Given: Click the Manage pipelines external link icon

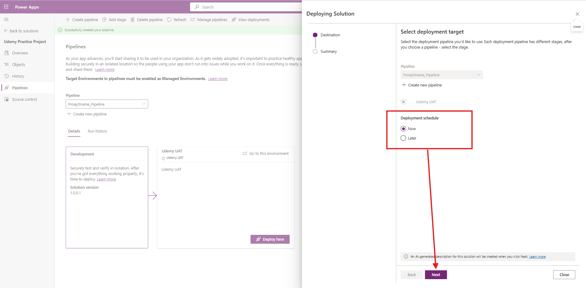Looking at the screenshot, I should click(193, 20).
